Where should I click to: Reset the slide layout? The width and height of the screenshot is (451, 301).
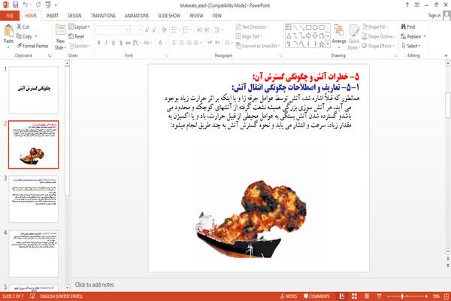(76, 36)
